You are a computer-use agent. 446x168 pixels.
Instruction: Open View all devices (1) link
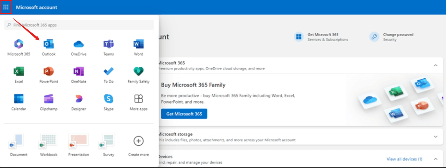pyautogui.click(x=404, y=159)
